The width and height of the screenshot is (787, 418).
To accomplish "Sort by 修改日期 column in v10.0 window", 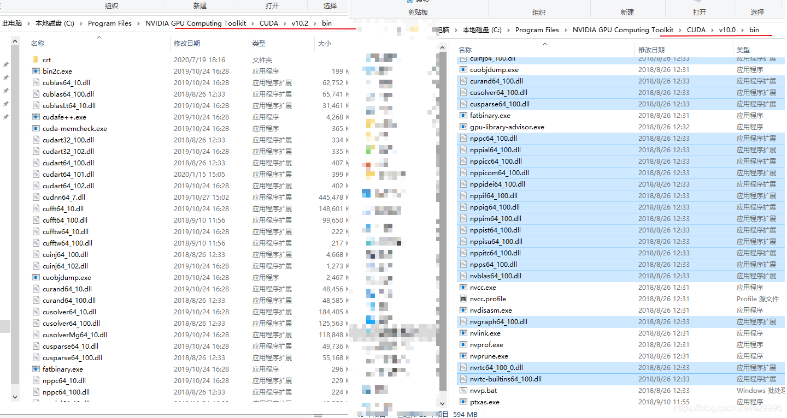I will point(651,50).
